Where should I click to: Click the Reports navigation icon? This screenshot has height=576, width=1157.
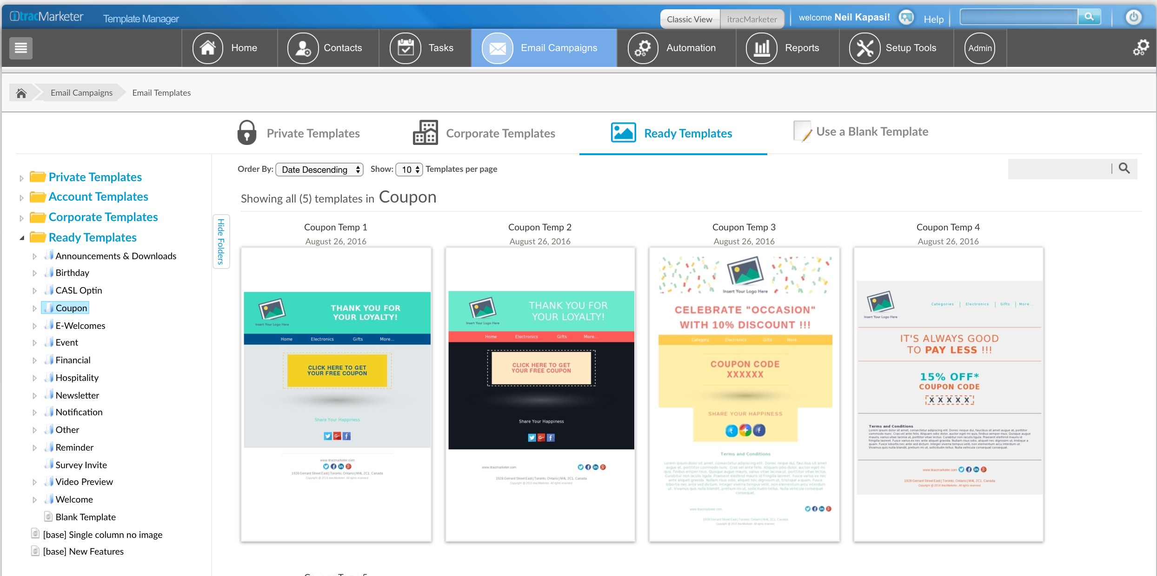pos(761,47)
